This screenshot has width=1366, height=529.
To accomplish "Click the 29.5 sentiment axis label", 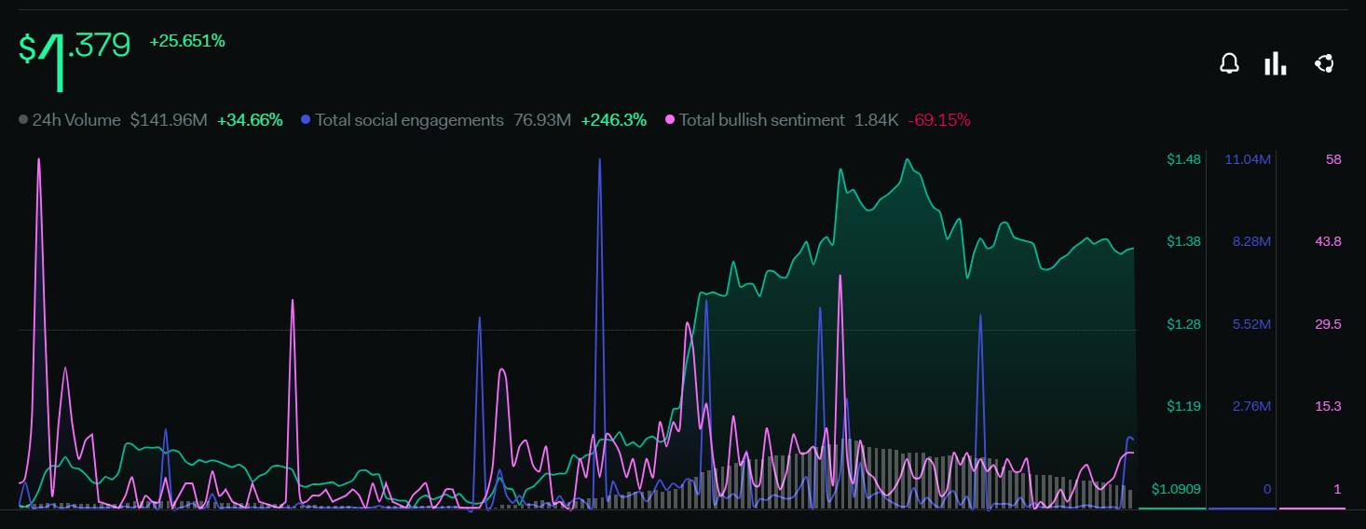I will coord(1328,324).
